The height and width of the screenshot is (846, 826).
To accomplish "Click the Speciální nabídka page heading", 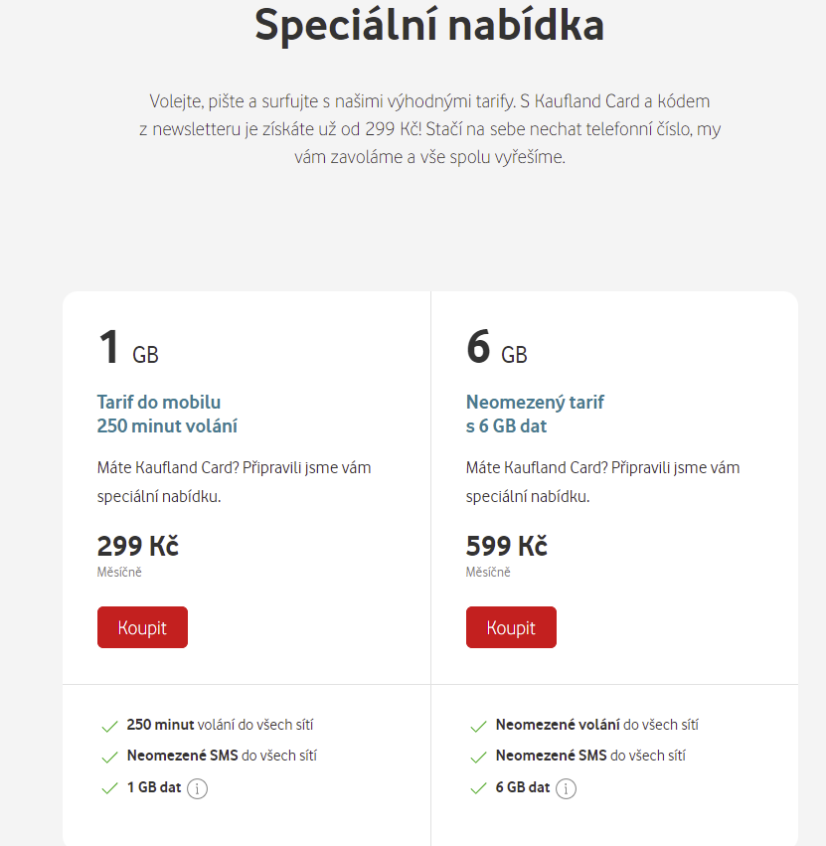I will 429,26.
